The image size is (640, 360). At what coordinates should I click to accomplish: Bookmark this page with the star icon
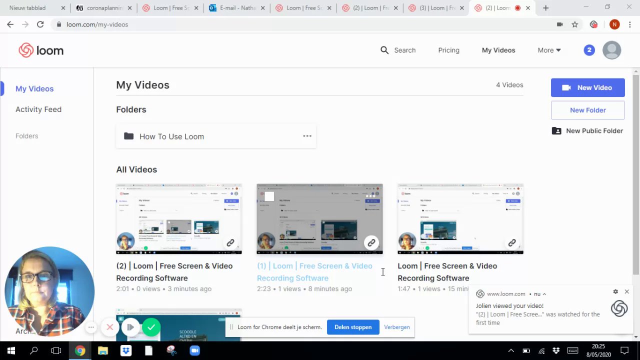575,24
